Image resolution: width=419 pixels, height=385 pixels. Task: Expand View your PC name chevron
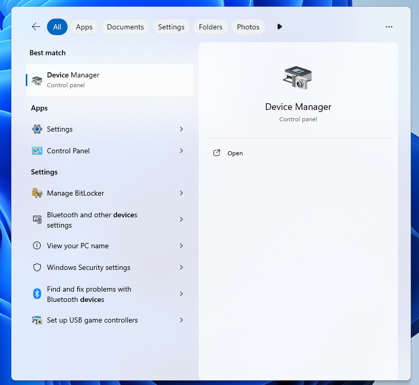coord(182,246)
